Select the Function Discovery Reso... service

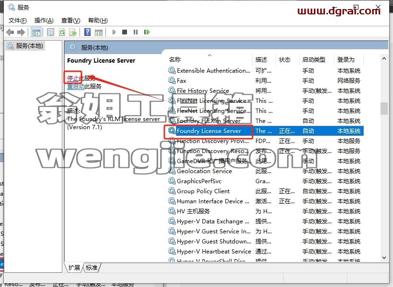pos(265,151)
